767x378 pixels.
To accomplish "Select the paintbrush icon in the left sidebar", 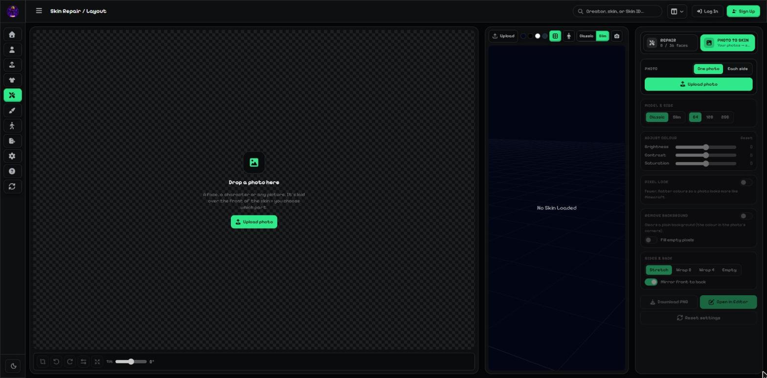I will pos(12,111).
